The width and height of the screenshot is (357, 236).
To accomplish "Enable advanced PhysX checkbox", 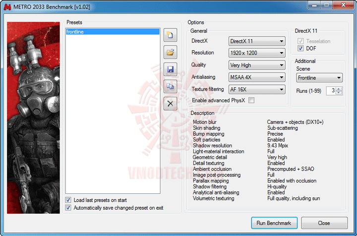I will point(251,100).
